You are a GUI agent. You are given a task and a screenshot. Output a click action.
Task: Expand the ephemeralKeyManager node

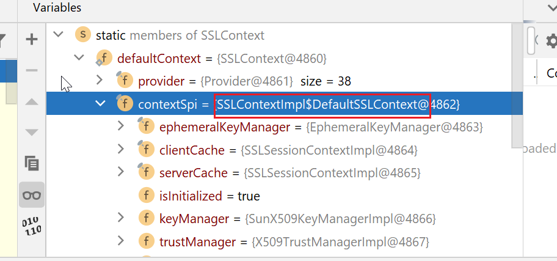point(122,127)
